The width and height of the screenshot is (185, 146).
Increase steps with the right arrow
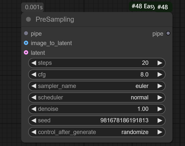point(160,63)
